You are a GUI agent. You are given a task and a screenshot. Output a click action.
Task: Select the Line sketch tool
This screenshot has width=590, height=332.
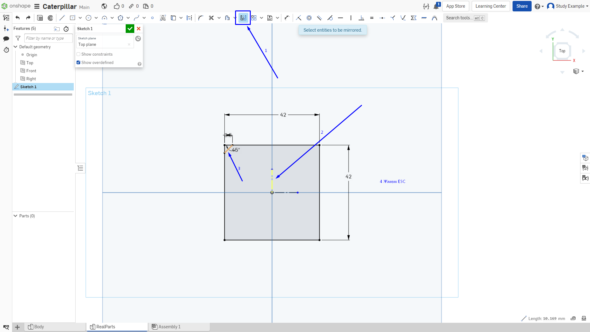click(62, 18)
